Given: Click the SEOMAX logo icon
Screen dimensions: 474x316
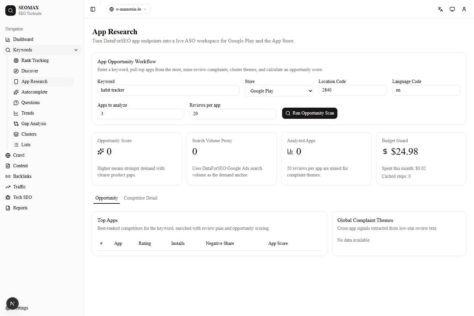Looking at the screenshot, I should click(11, 11).
